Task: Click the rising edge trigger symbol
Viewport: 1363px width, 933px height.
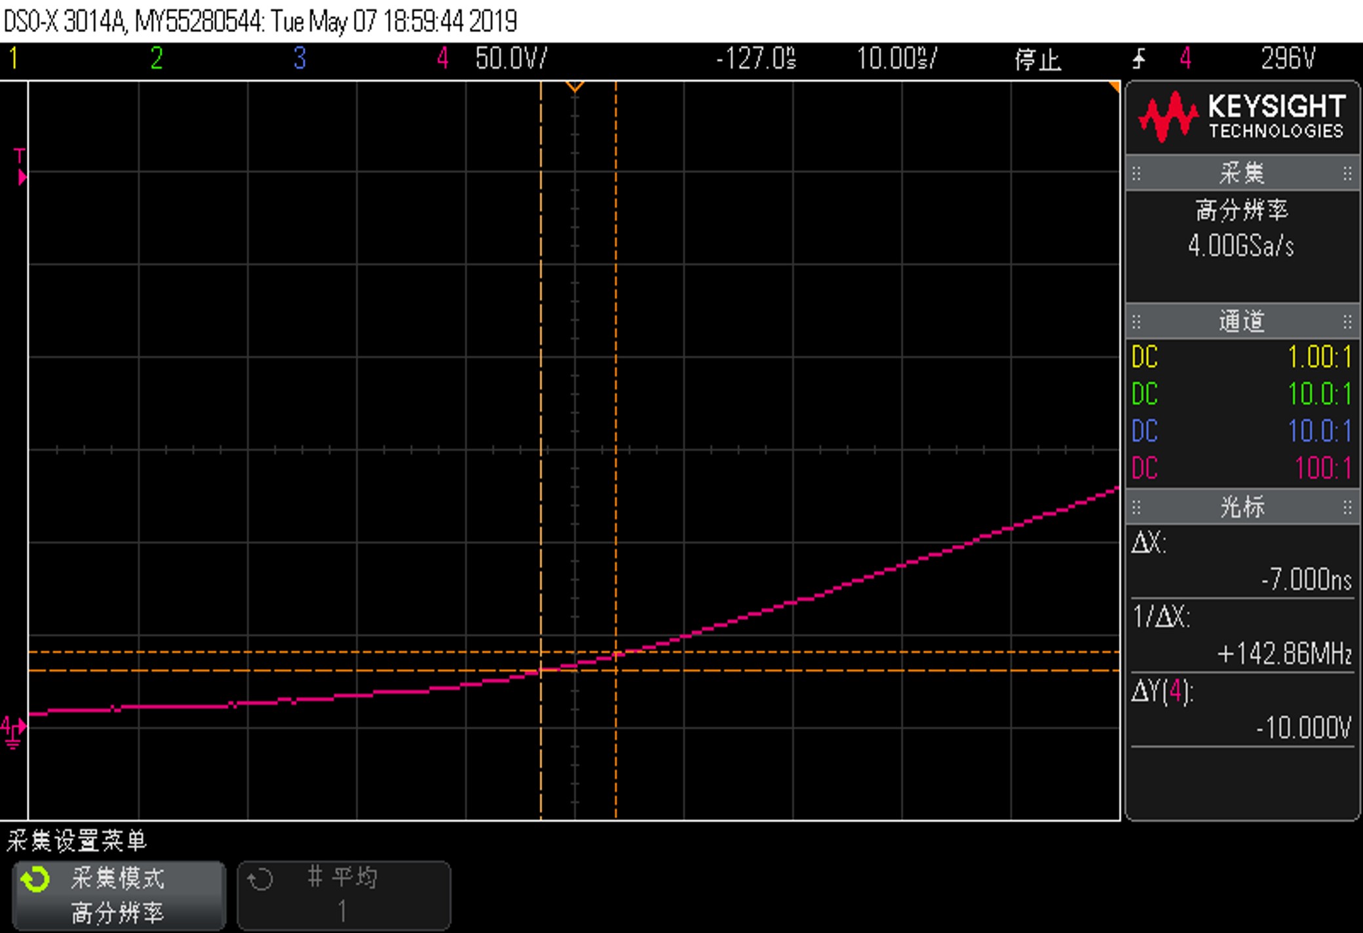Action: point(1140,60)
